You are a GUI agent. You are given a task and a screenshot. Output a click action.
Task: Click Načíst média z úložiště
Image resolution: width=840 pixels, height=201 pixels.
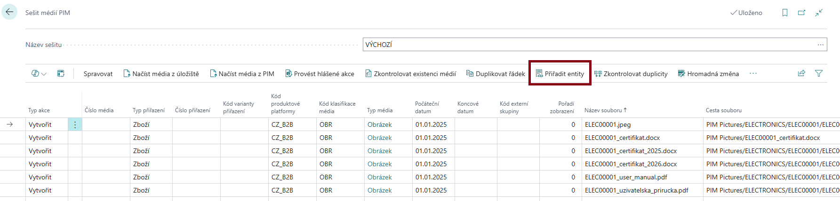pos(161,74)
